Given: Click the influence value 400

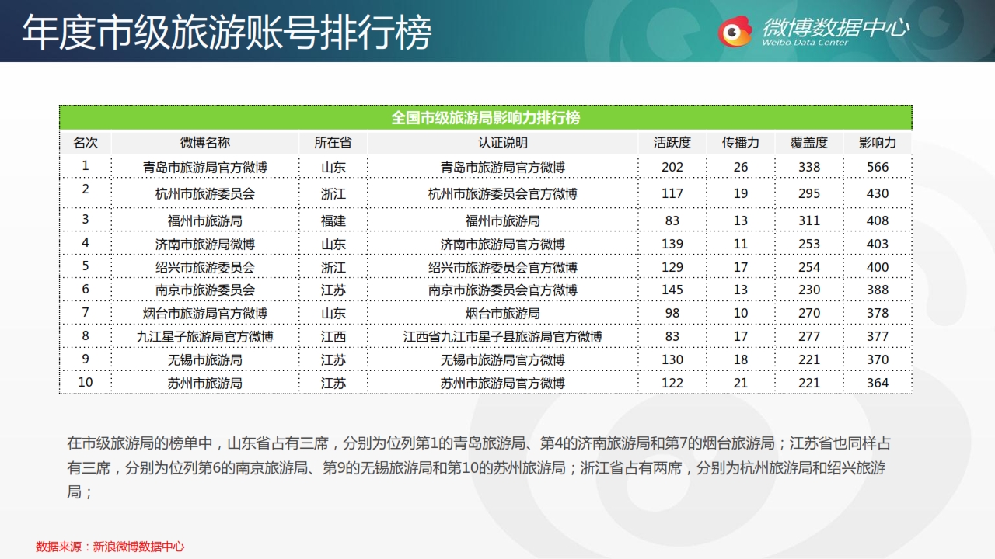Looking at the screenshot, I should coord(878,267).
